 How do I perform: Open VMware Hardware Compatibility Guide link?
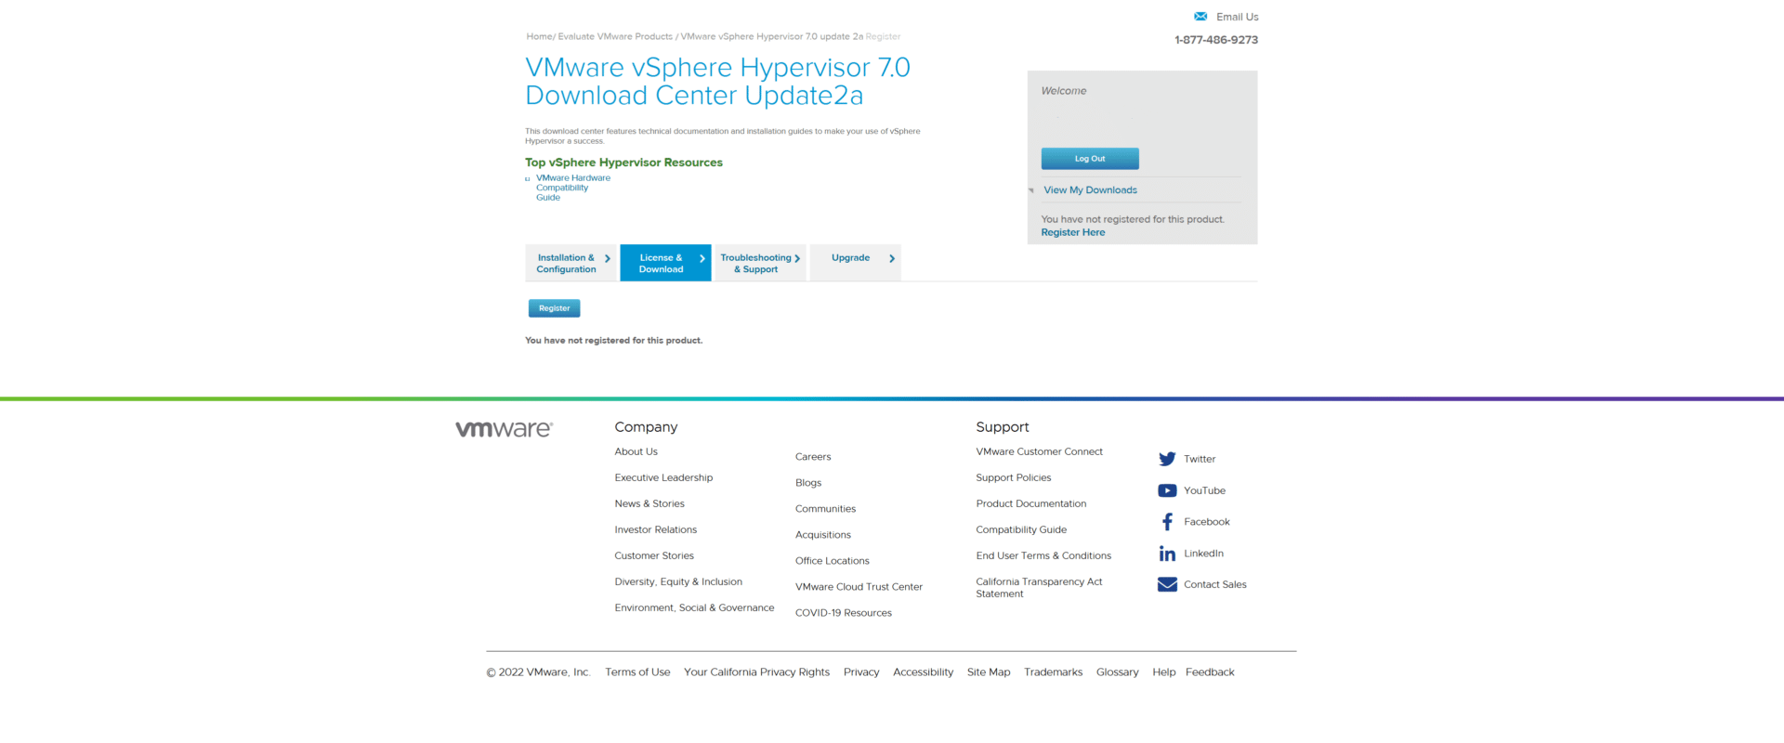point(572,188)
